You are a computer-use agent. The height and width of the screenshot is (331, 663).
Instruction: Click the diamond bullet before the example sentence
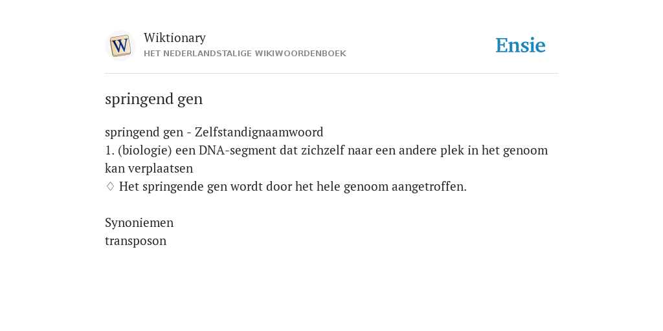(x=110, y=186)
